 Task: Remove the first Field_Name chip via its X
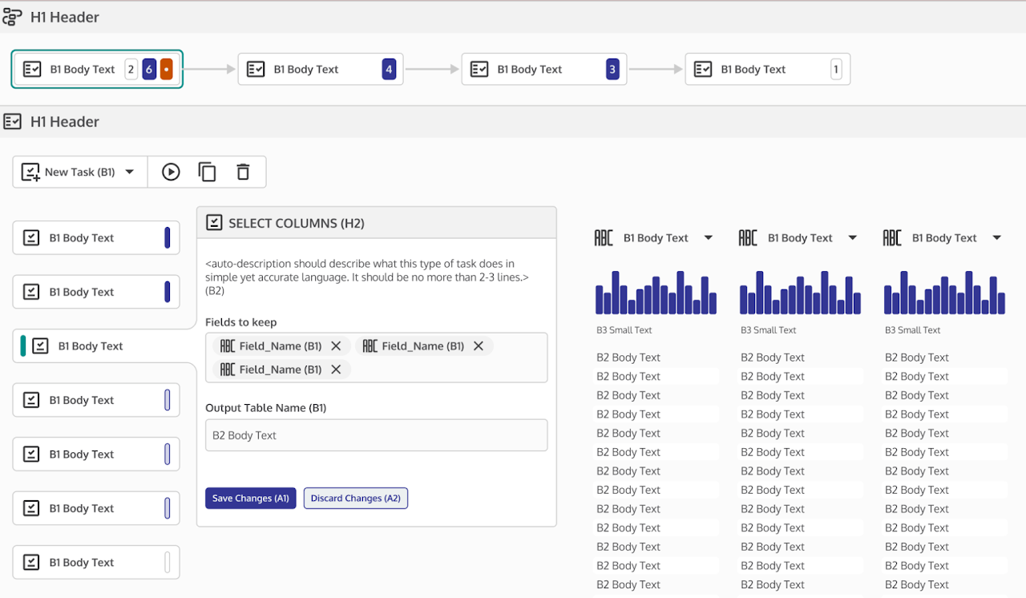[x=336, y=345]
